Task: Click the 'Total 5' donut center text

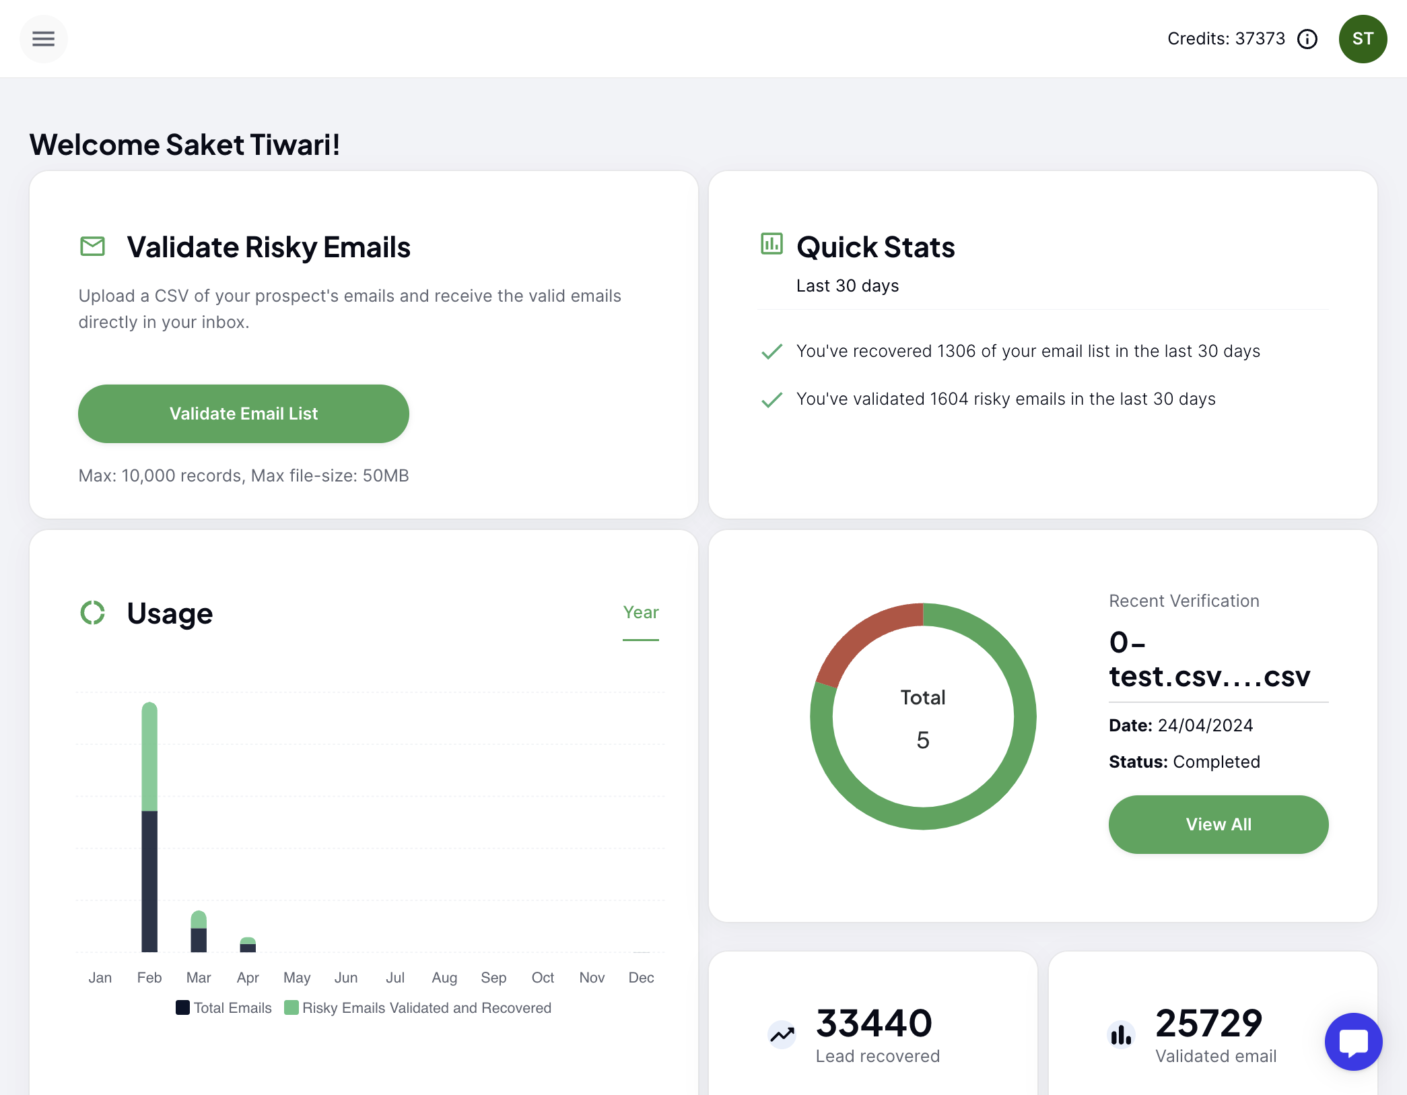Action: pos(923,719)
